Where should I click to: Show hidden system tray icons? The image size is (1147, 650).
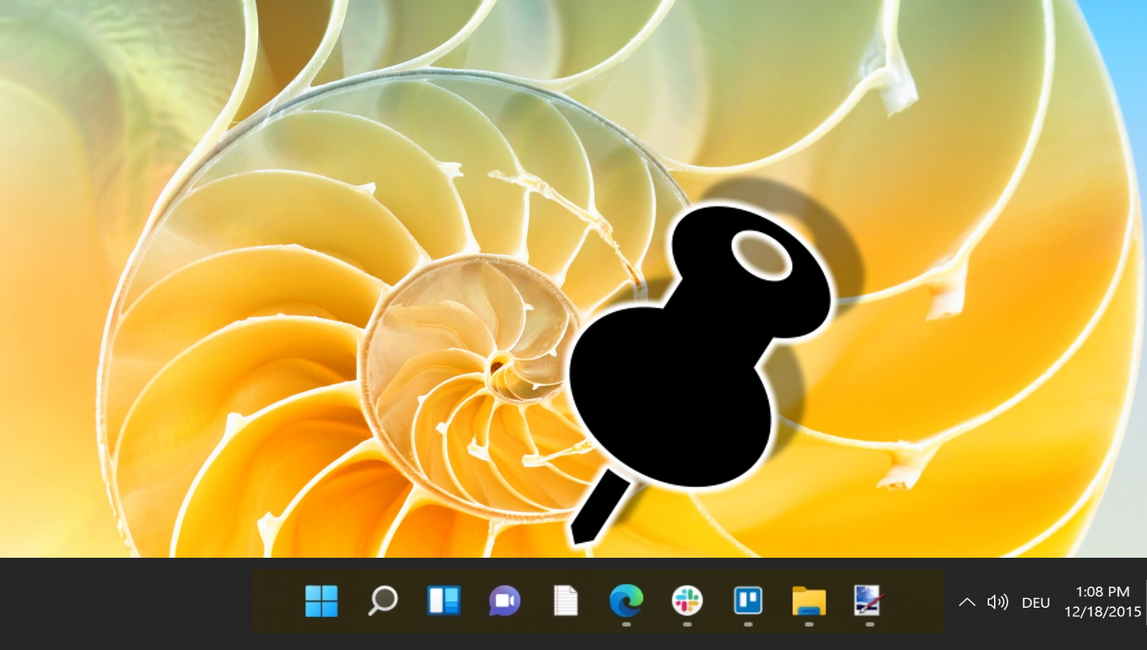(967, 602)
